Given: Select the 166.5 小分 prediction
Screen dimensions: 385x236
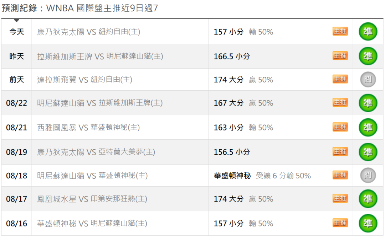Looking at the screenshot, I should 232,56.
